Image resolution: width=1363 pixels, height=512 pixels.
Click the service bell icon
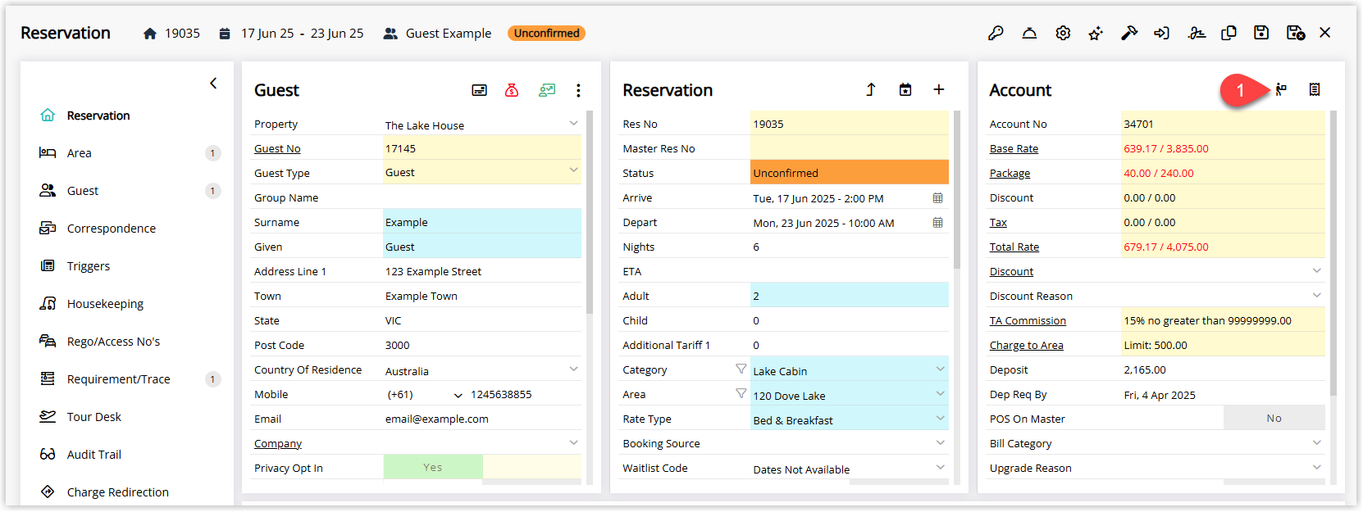(1029, 33)
